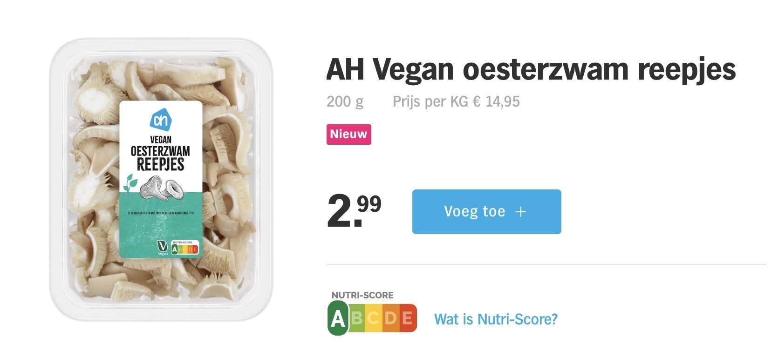This screenshot has width=778, height=357.
Task: Click the AH logo on the package label
Action: [161, 121]
